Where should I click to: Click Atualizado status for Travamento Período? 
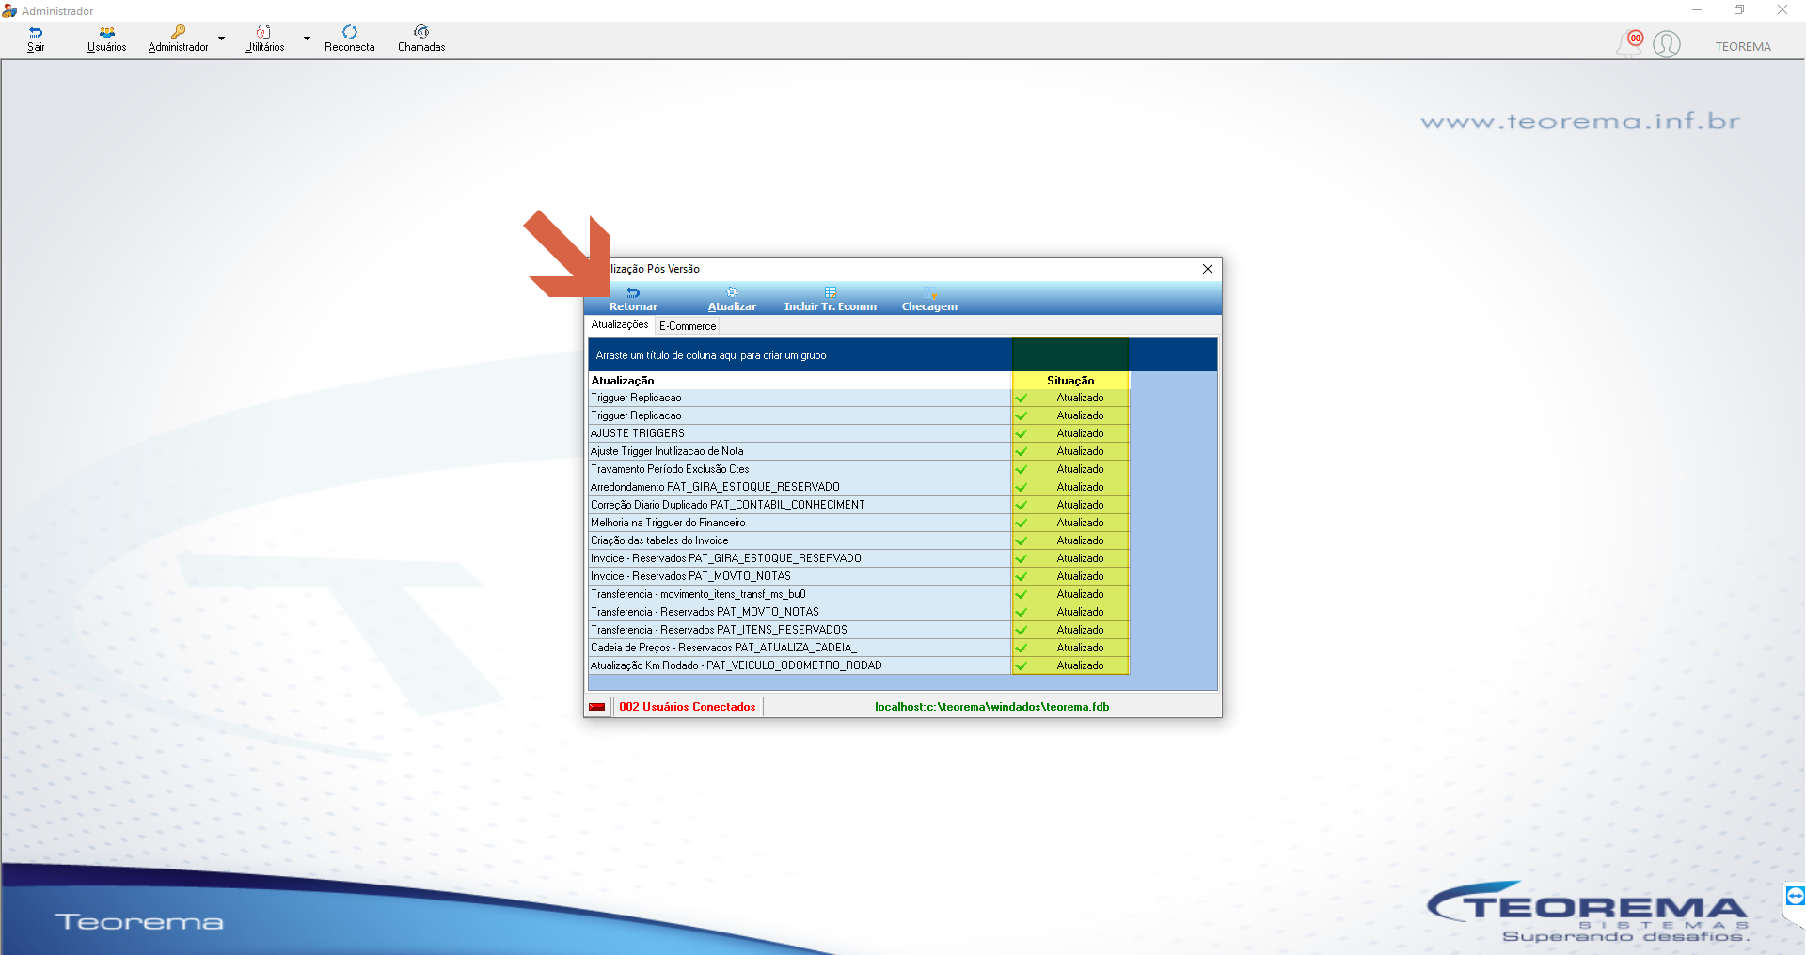pyautogui.click(x=1080, y=469)
